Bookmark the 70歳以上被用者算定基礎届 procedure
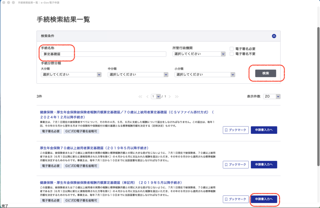Image resolution: width=320 pixels, height=208 pixels. (x=236, y=165)
